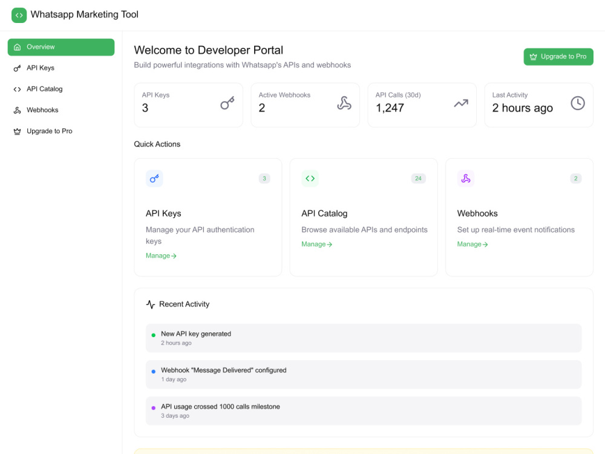Image resolution: width=605 pixels, height=454 pixels.
Task: Click Manage your API authentication keys text
Action: pos(200,235)
